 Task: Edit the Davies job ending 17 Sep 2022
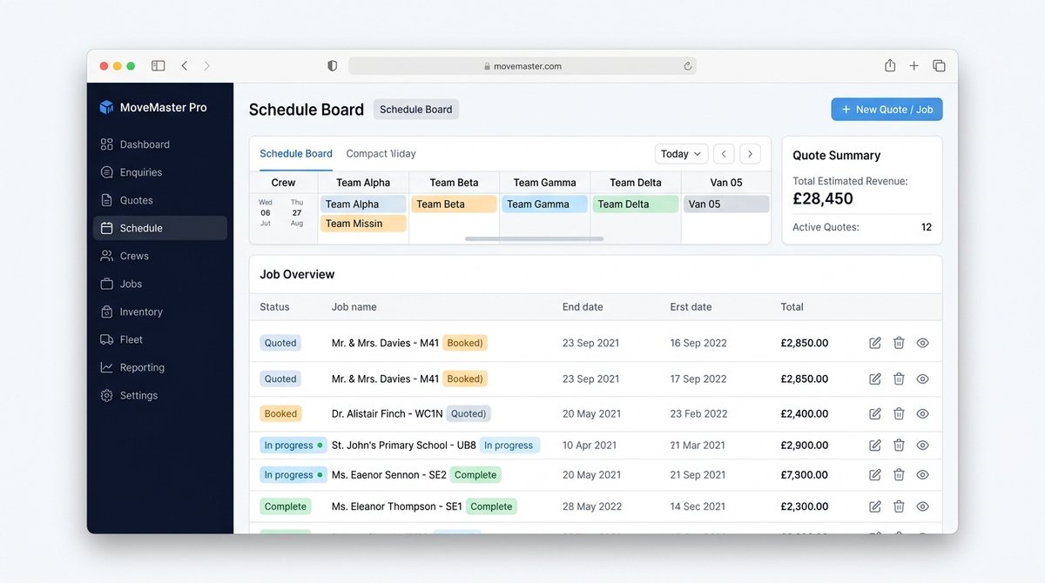coord(875,379)
